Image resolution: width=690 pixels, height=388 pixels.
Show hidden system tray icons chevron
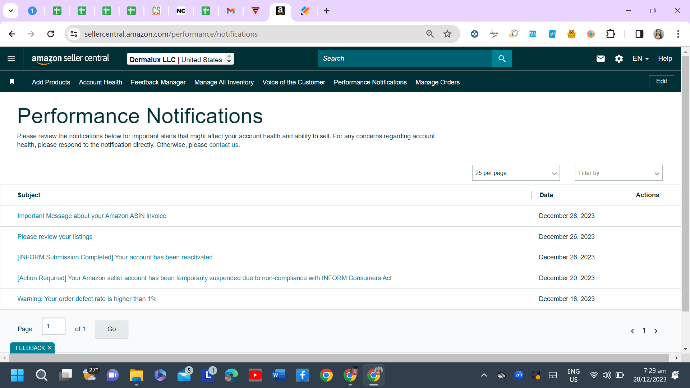point(484,375)
